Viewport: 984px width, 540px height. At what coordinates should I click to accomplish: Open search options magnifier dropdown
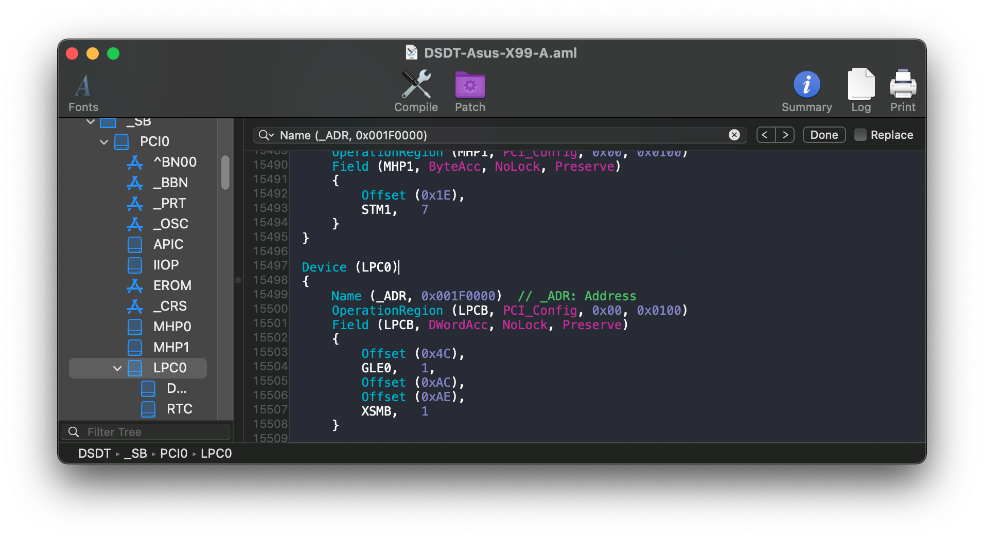coord(266,135)
